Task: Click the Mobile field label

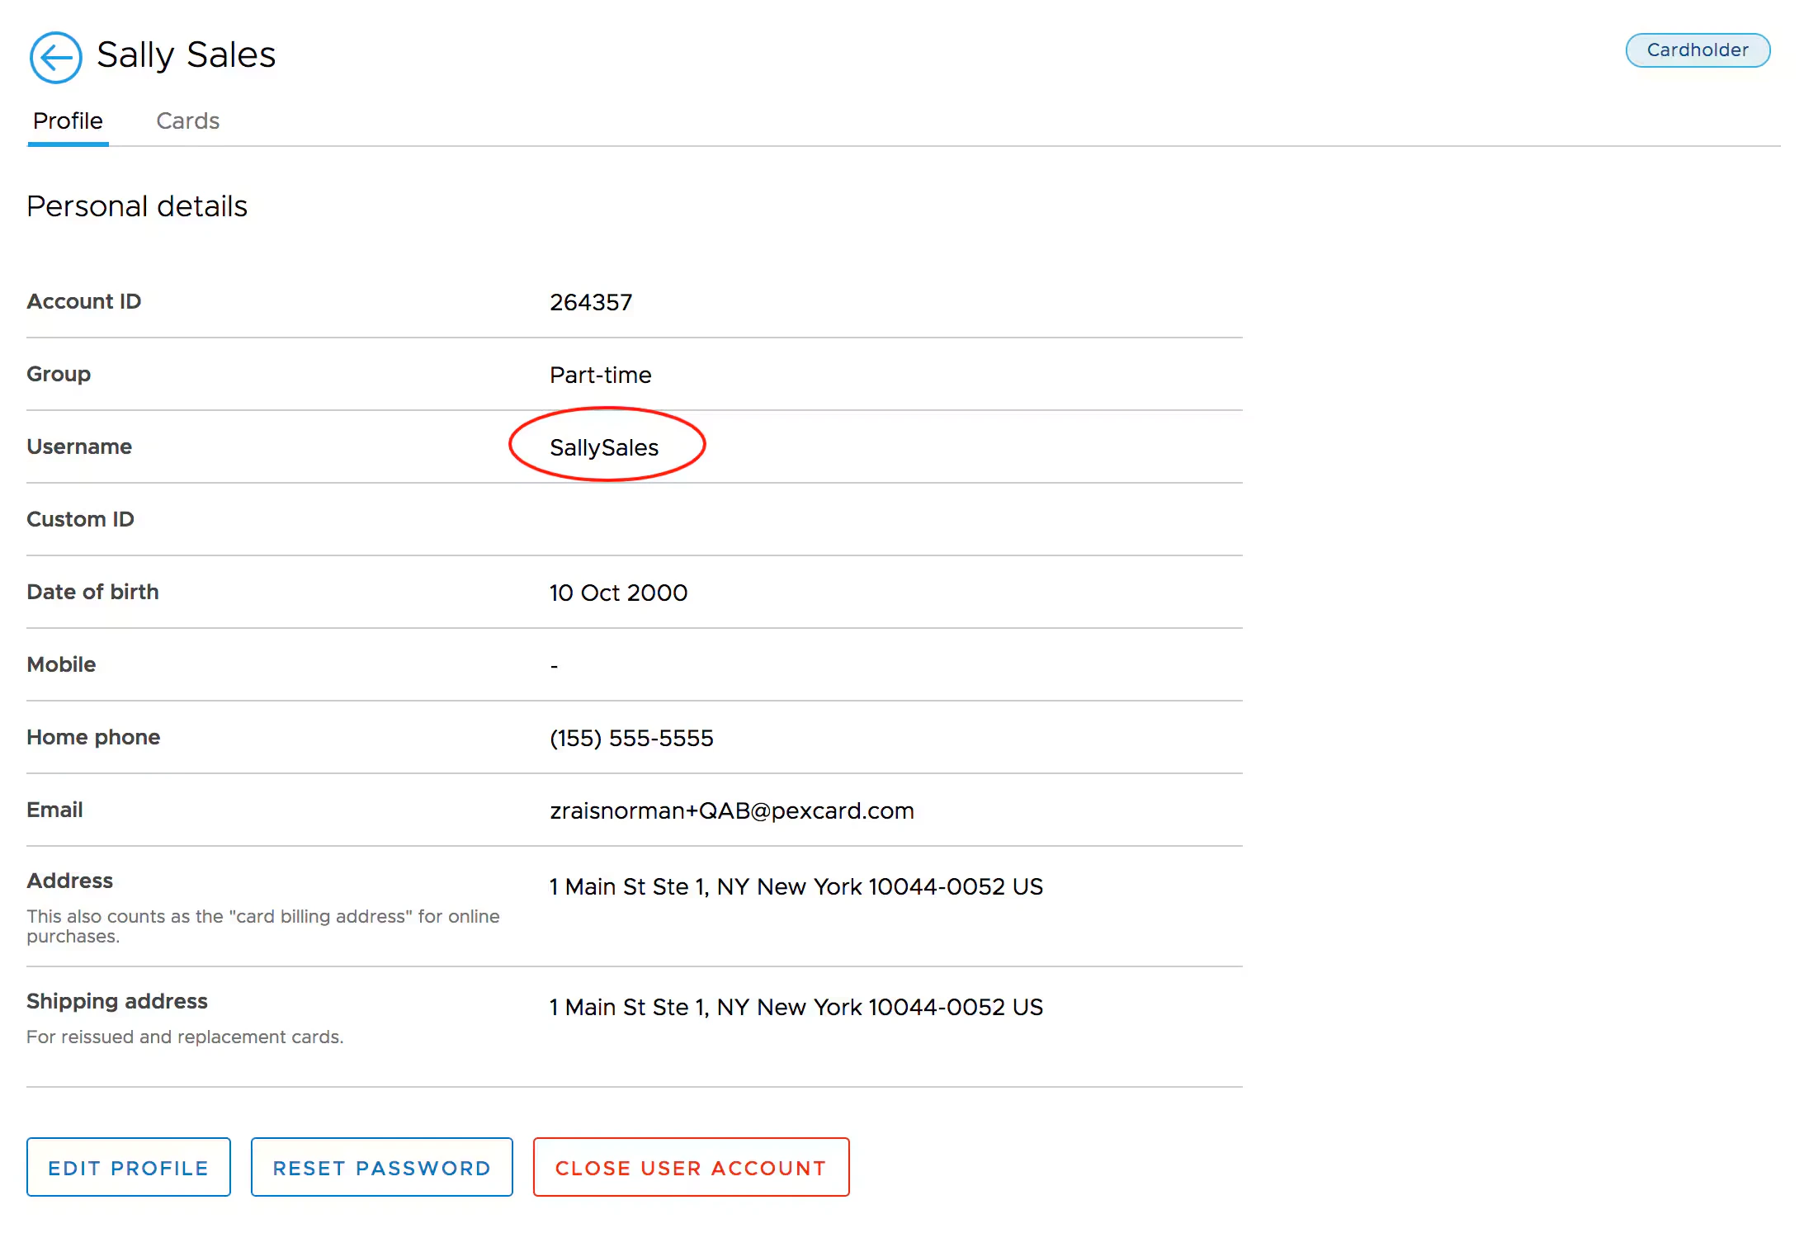Action: (x=61, y=664)
